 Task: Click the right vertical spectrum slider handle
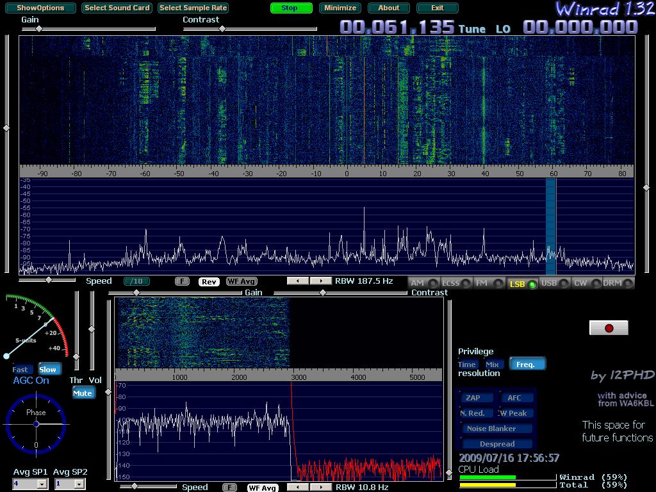pos(646,188)
